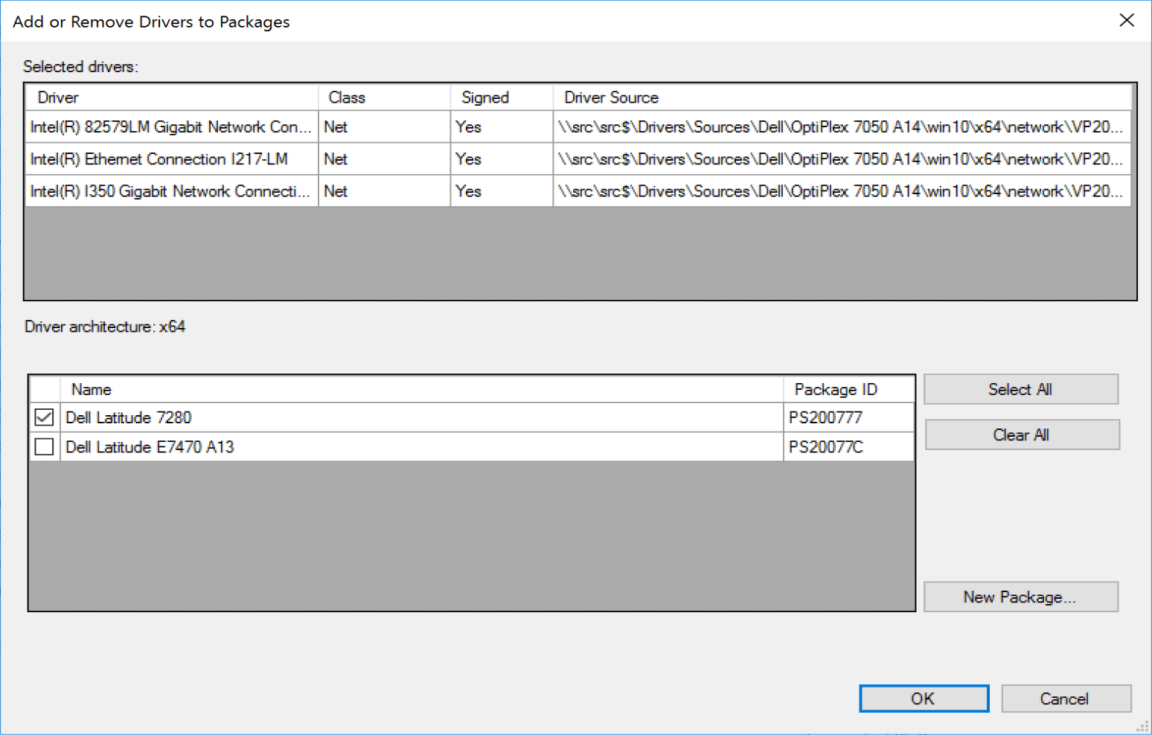
Task: Uncheck the Dell Latitude 7280 package
Action: click(x=44, y=417)
